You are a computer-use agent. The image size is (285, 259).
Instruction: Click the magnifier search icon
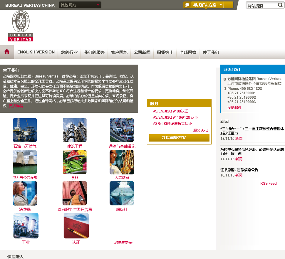point(280,5)
